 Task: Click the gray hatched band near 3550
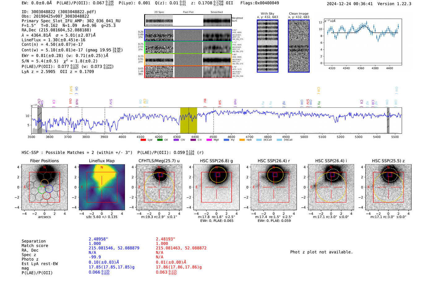click(x=40, y=120)
